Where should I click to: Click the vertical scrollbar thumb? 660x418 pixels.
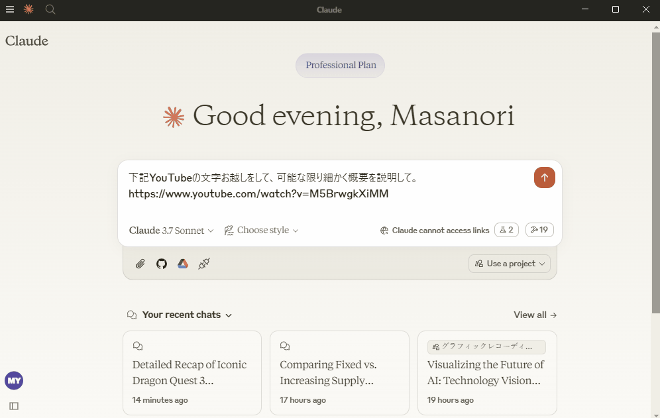point(656,173)
